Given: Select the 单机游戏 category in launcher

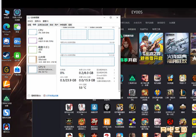Looking at the screenshot, I should (x=132, y=29).
